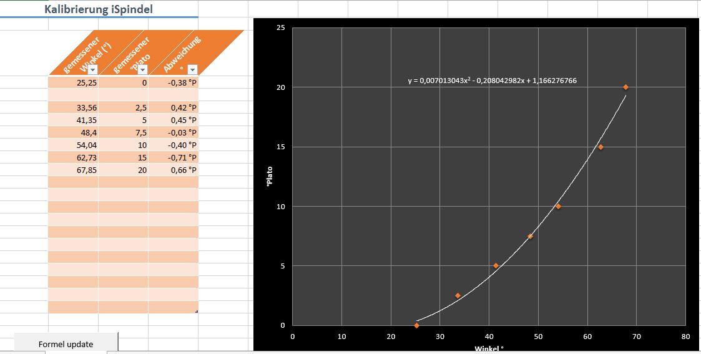Select the deviation cell showing 0,45 °P
The height and width of the screenshot is (354, 701).
(174, 120)
